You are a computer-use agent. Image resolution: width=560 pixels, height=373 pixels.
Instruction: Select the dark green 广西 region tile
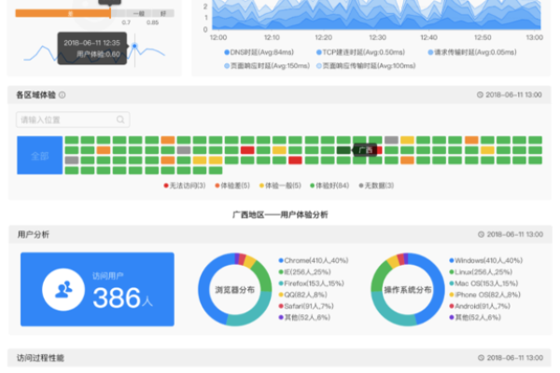point(343,150)
